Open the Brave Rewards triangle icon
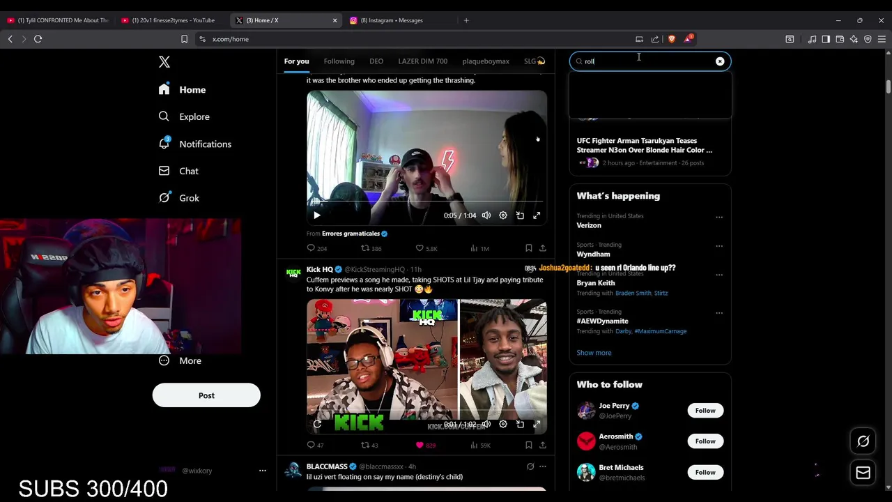The height and width of the screenshot is (502, 892). coord(688,39)
